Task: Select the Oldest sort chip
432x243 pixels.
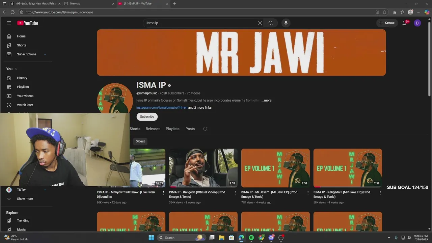Action: click(x=140, y=141)
